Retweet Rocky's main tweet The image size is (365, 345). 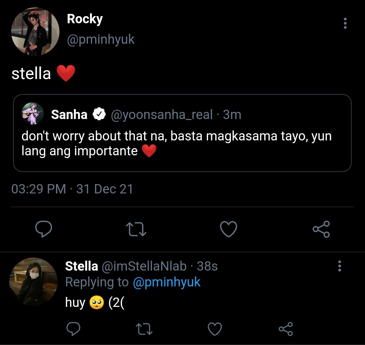(136, 229)
